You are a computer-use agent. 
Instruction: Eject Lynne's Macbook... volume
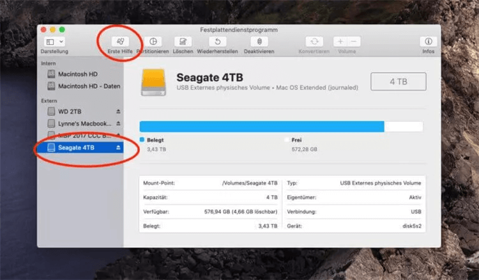tap(118, 123)
